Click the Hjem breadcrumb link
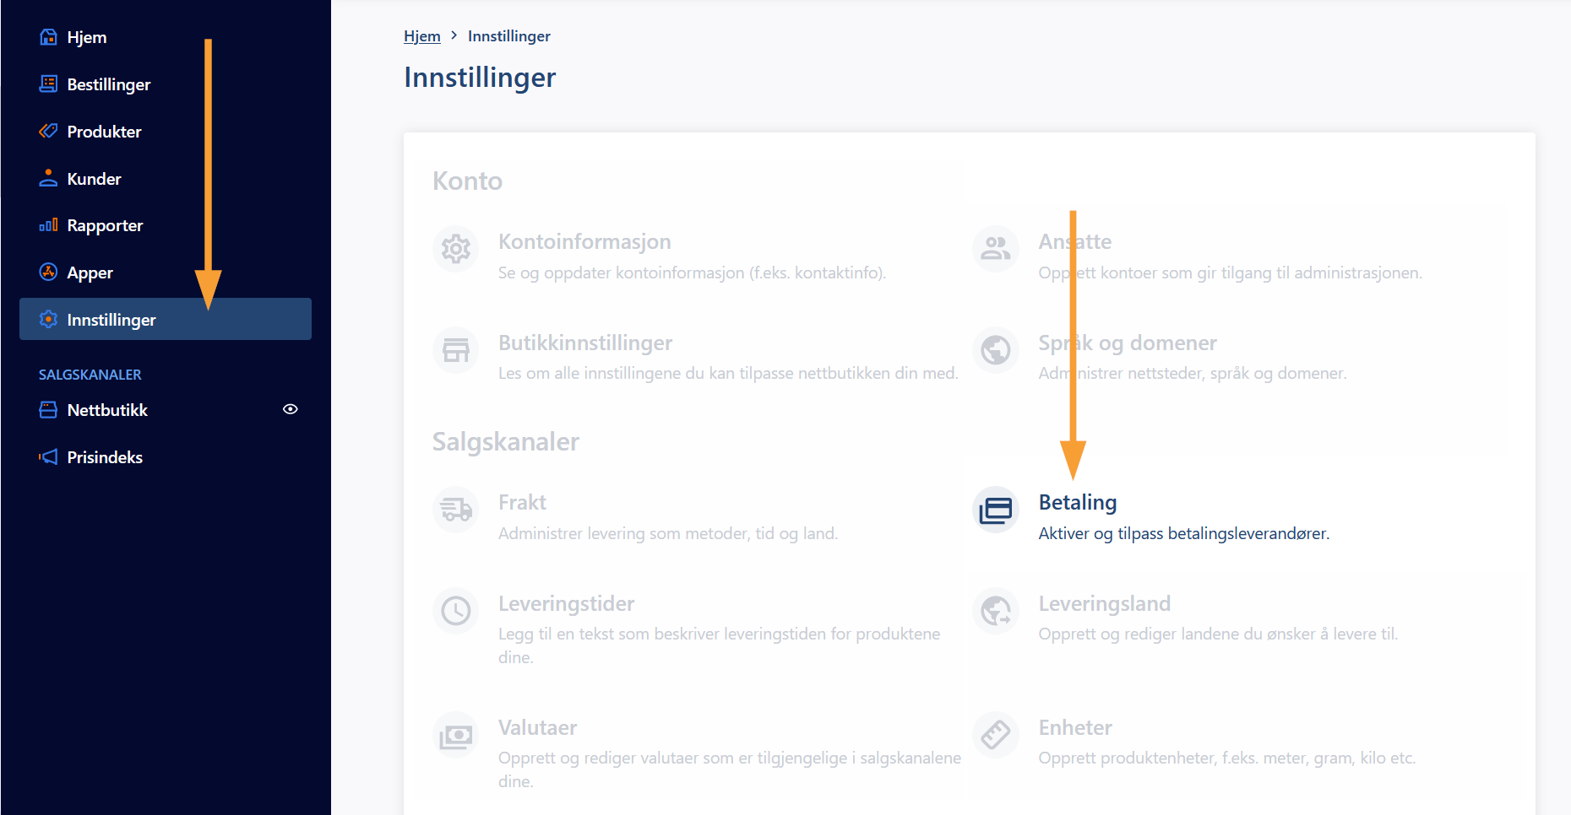This screenshot has width=1571, height=815. point(421,36)
